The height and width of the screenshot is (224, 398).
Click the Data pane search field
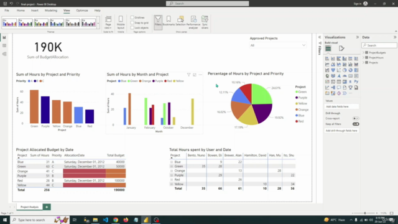pos(379,45)
